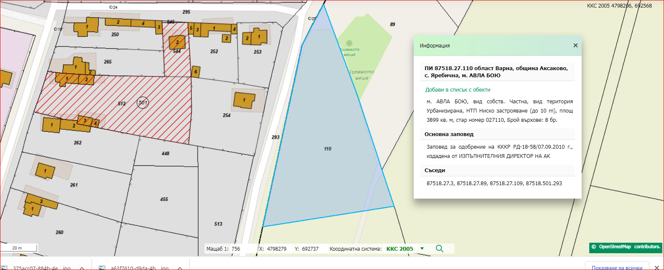Screen dimensions: 664x270
Task: Select parcel 265 on the map
Action: click(108, 62)
